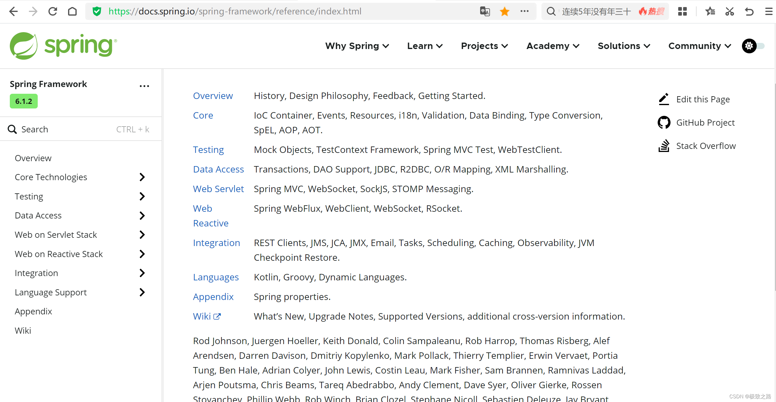This screenshot has height=402, width=776.
Task: Open the blue Integration content link
Action: 216,243
